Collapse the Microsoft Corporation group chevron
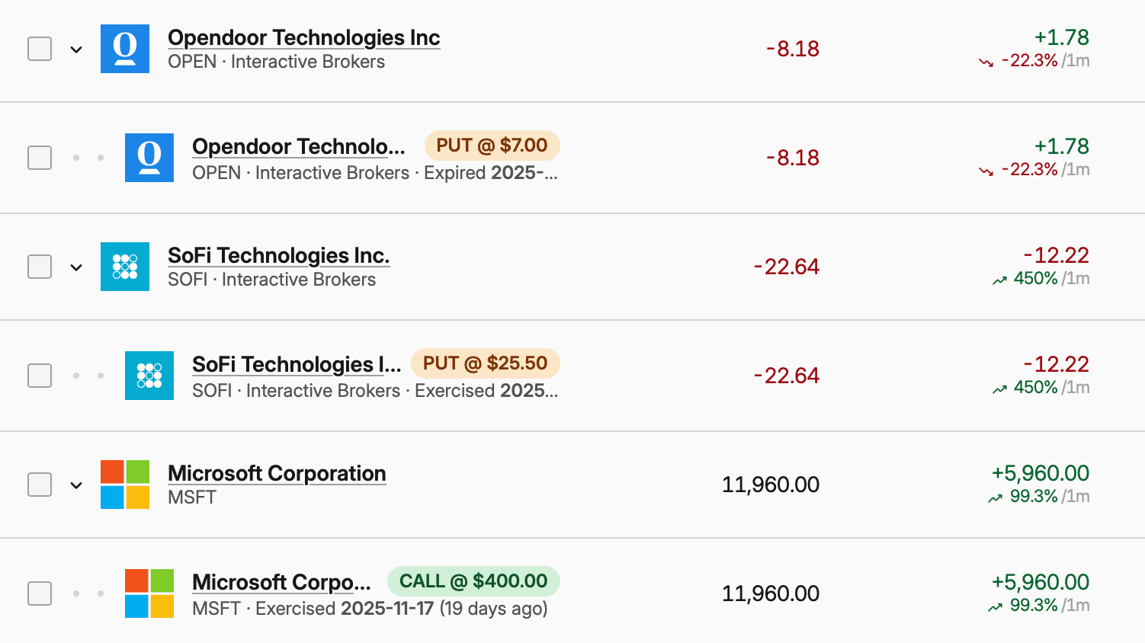 [x=76, y=485]
